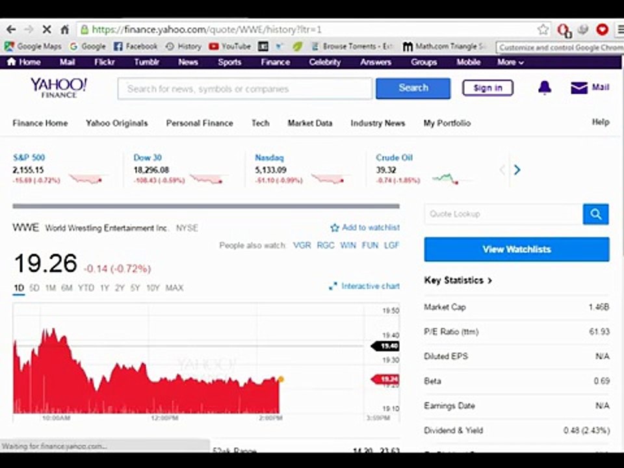This screenshot has height=468, width=624.
Task: Open the Facebook bookmark
Action: pos(136,47)
